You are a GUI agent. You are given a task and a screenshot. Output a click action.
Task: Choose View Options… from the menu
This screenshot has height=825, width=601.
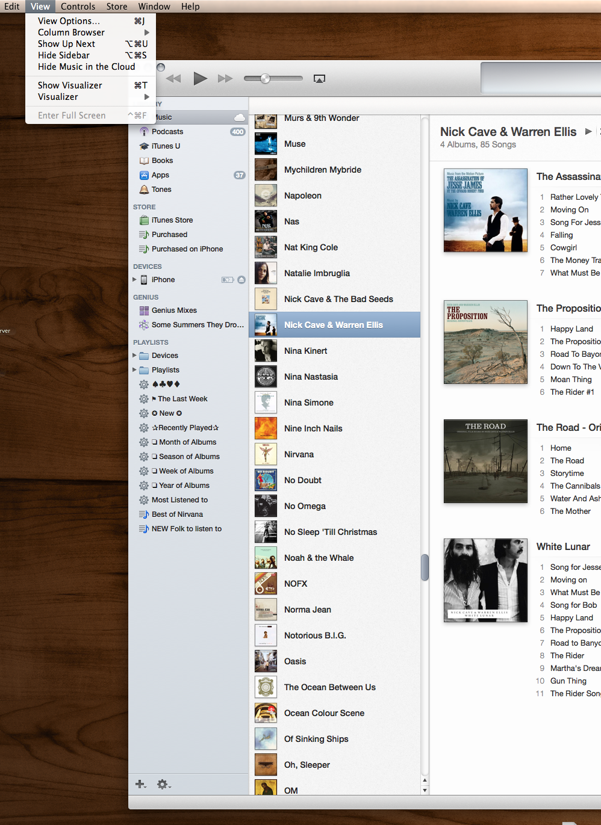(91, 21)
